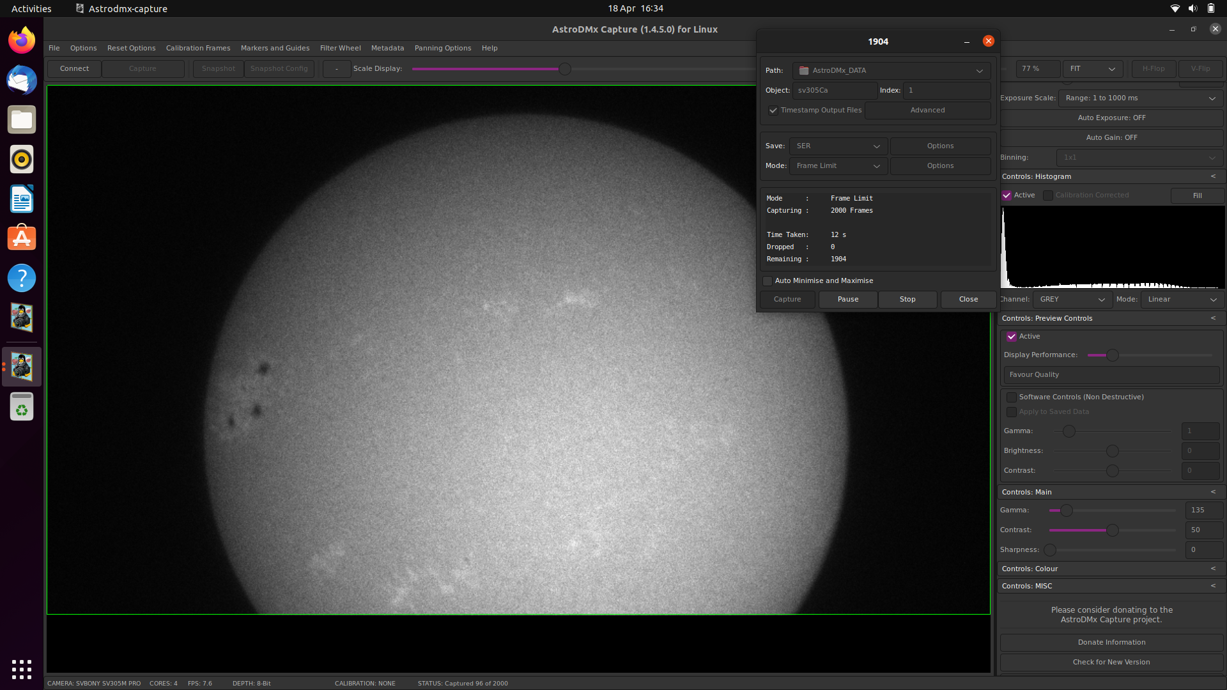Toggle the Histogram Active checkbox
The height and width of the screenshot is (690, 1227).
coord(1007,195)
